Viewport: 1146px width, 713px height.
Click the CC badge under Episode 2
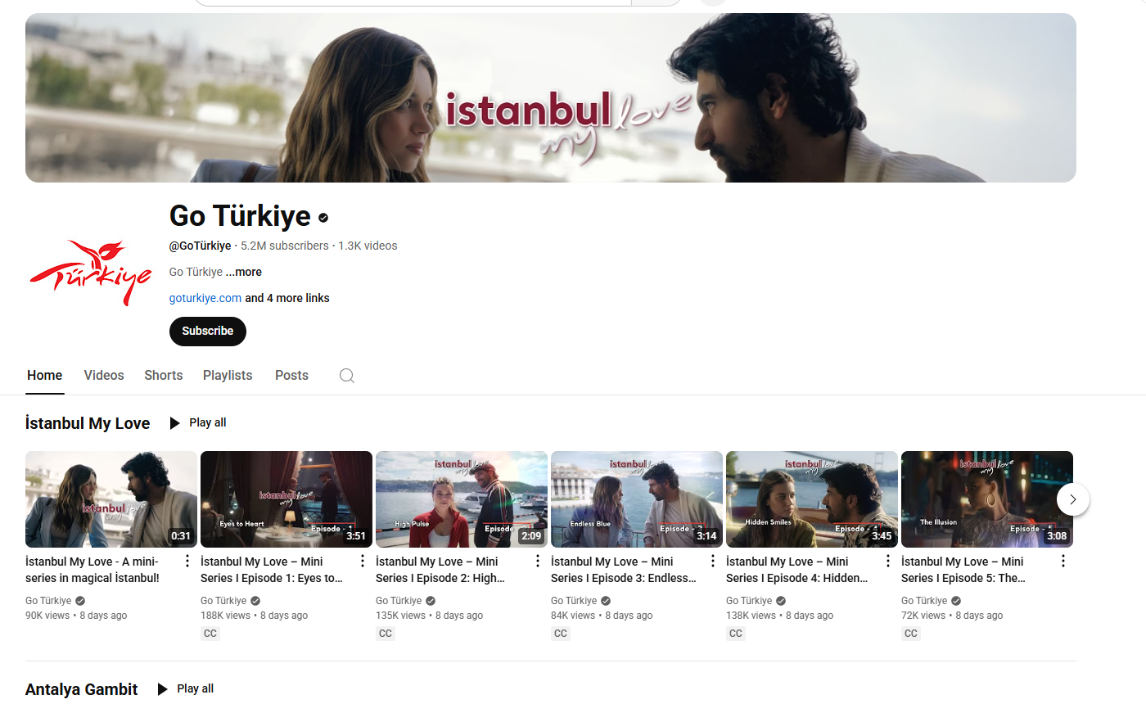click(386, 634)
